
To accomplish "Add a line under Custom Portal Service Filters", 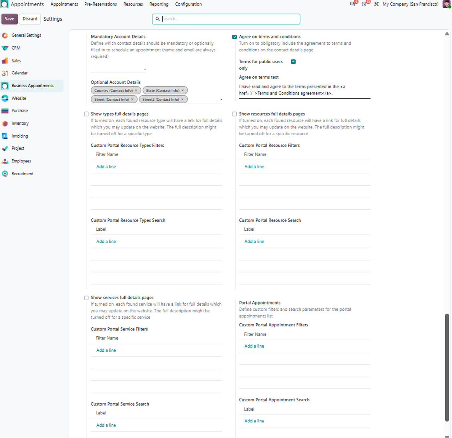I will tap(106, 350).
